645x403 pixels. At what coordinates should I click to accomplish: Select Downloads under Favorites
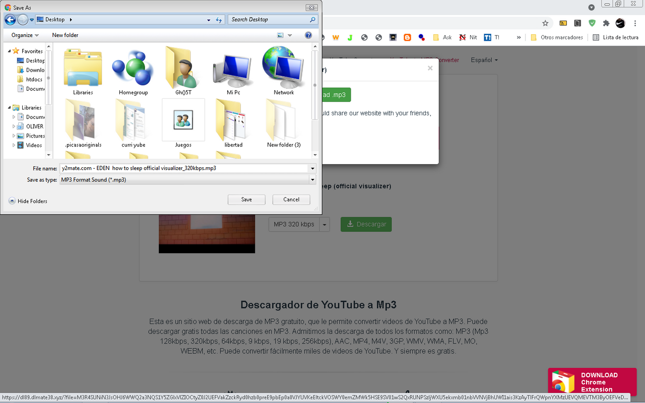tap(31, 70)
